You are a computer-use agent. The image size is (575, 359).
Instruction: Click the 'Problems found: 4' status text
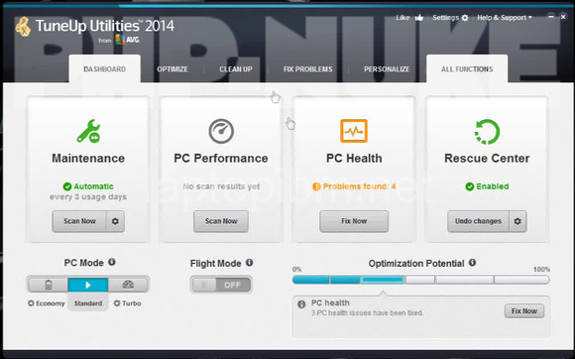pyautogui.click(x=359, y=186)
